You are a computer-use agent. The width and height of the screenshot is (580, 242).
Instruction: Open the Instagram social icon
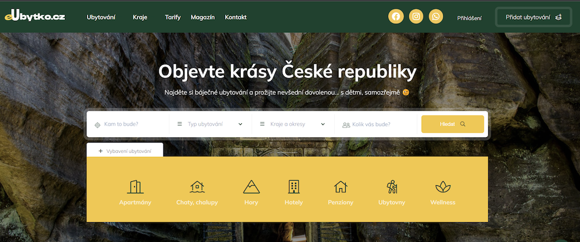(x=416, y=17)
